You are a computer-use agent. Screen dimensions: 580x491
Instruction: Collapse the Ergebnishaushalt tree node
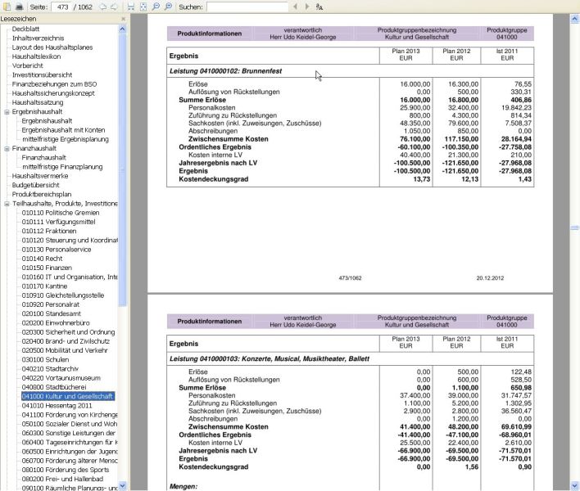pyautogui.click(x=7, y=111)
